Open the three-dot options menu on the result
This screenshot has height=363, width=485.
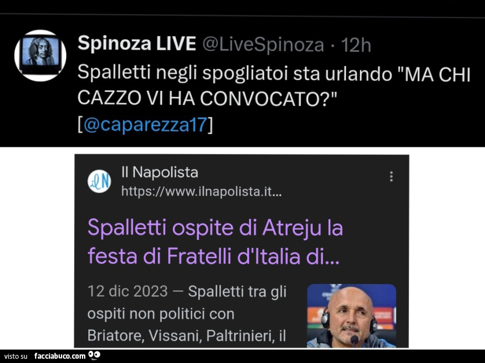coord(392,176)
